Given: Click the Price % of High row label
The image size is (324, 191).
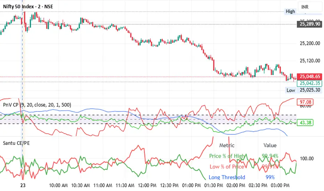Looking at the screenshot, I should click(x=227, y=156).
